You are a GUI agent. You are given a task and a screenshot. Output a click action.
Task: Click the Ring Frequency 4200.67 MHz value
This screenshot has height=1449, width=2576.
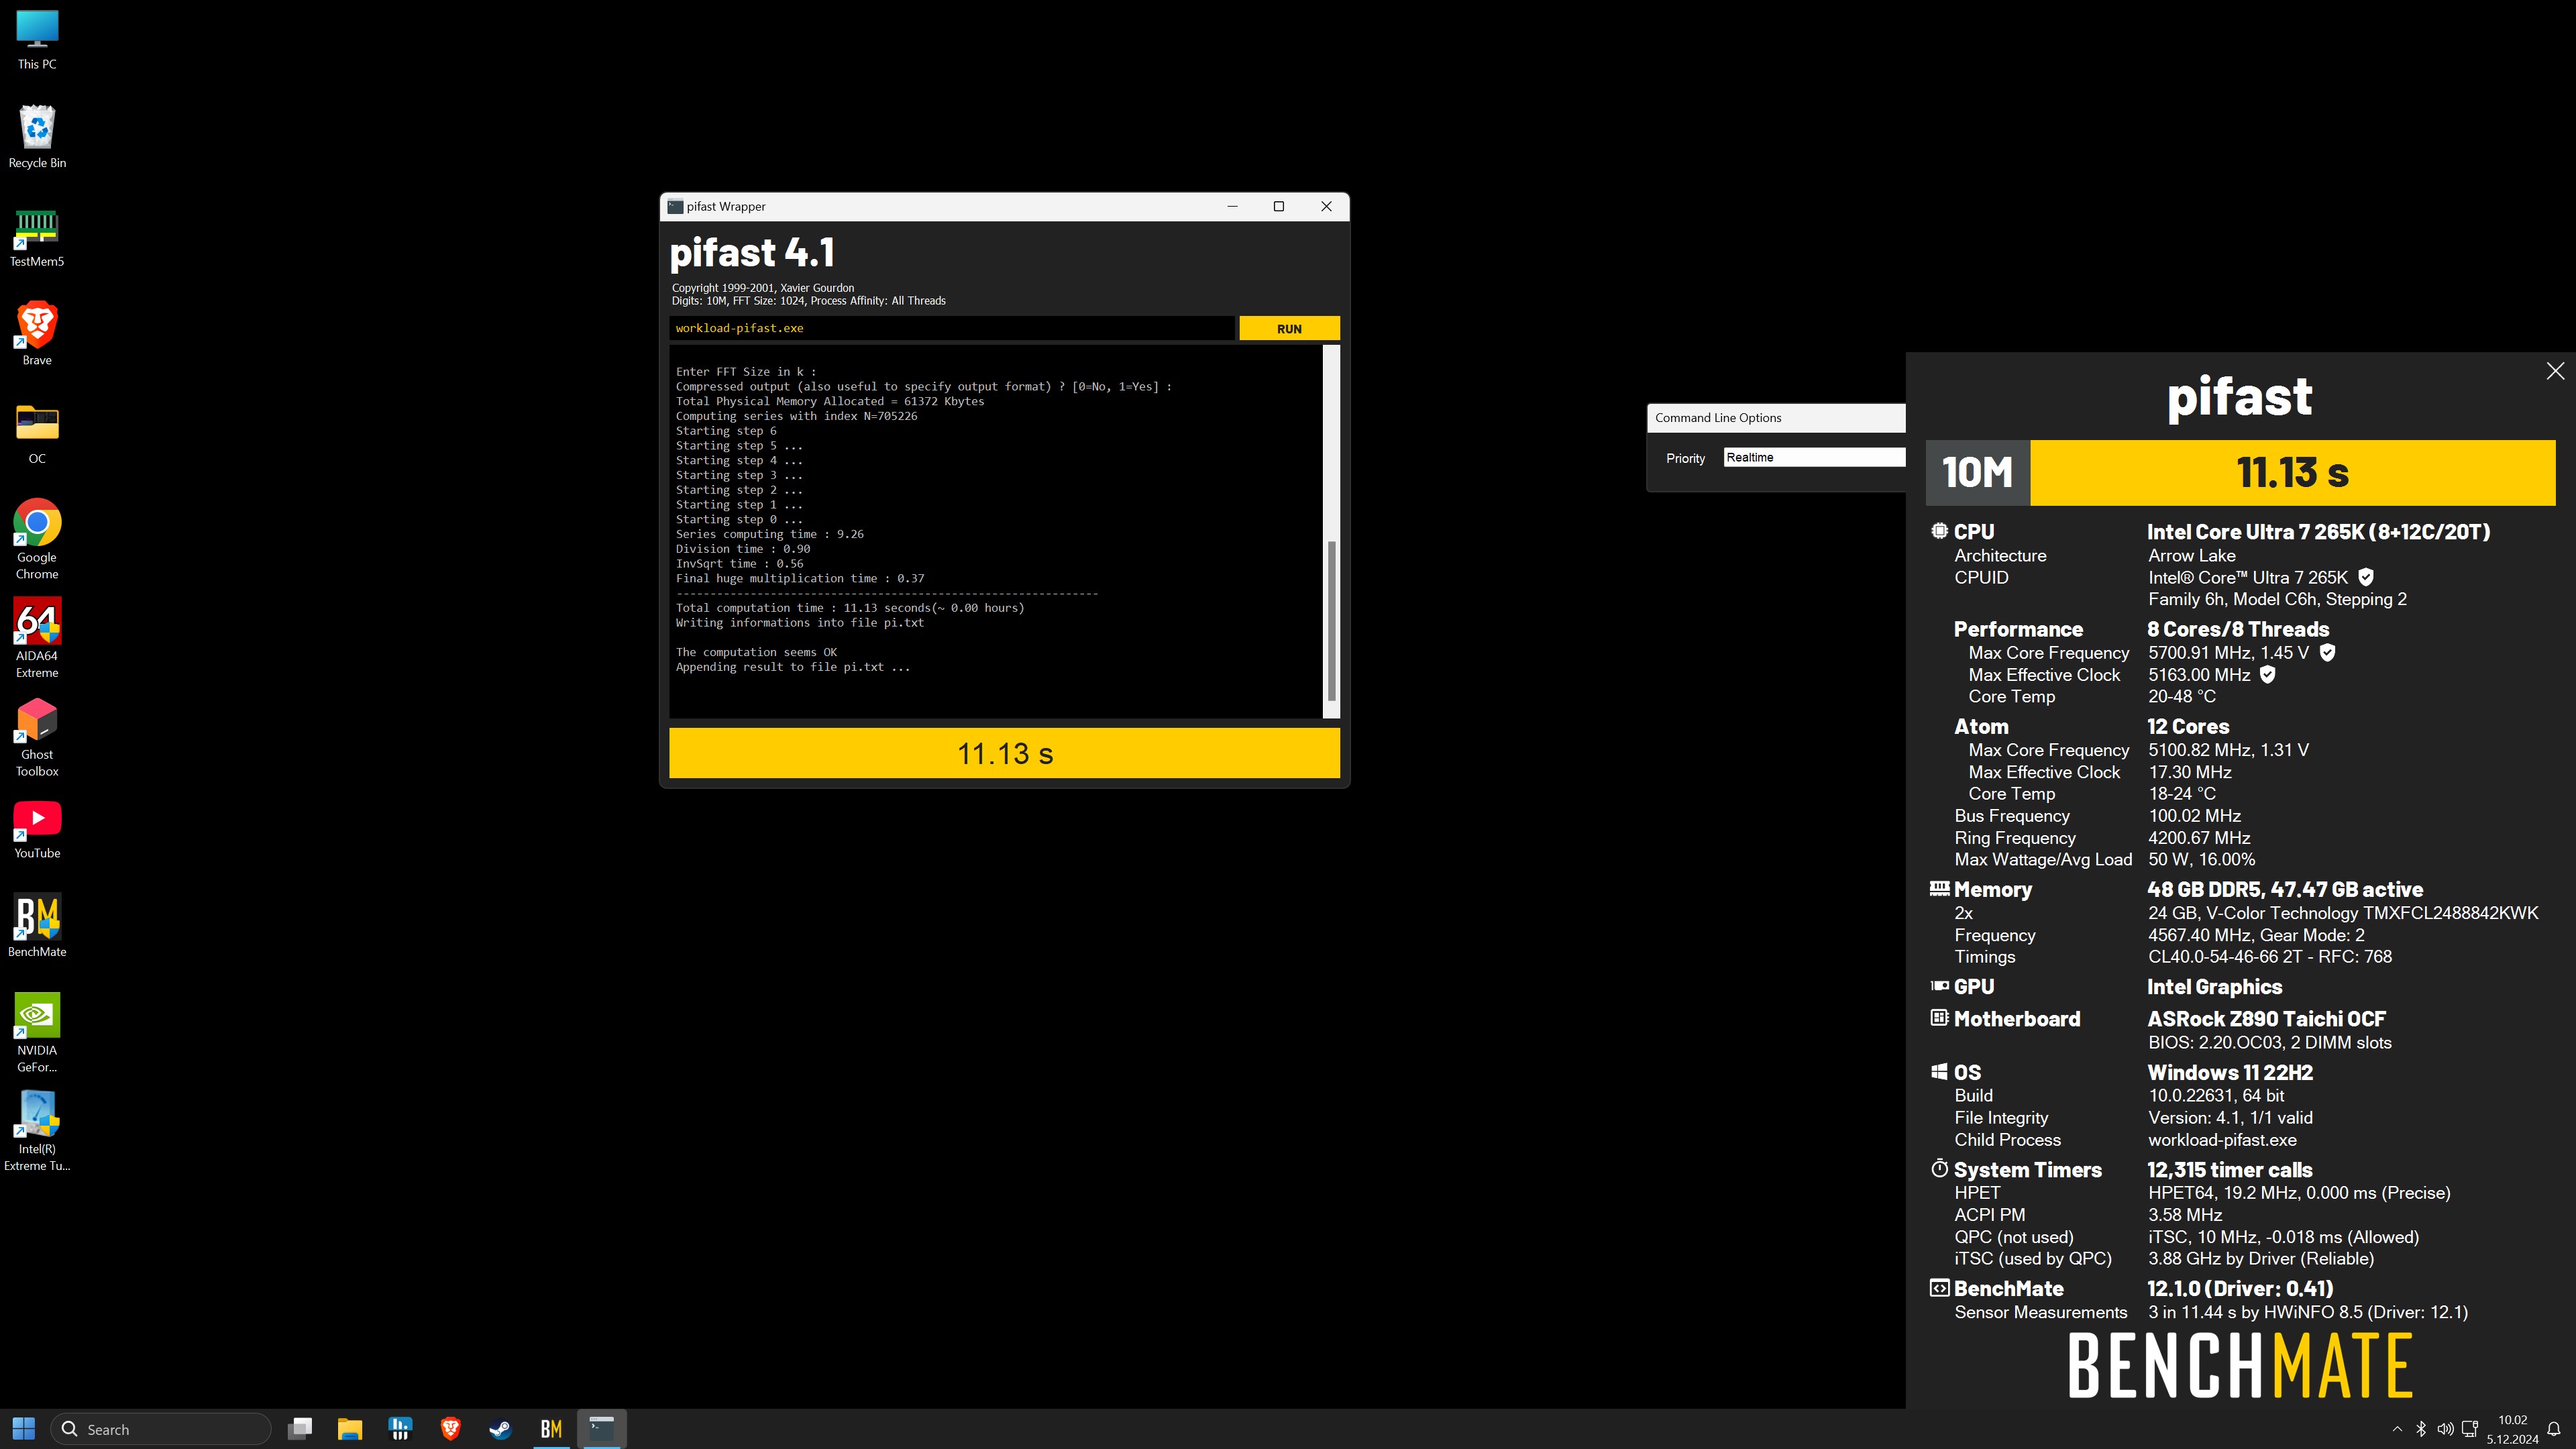tap(2199, 838)
